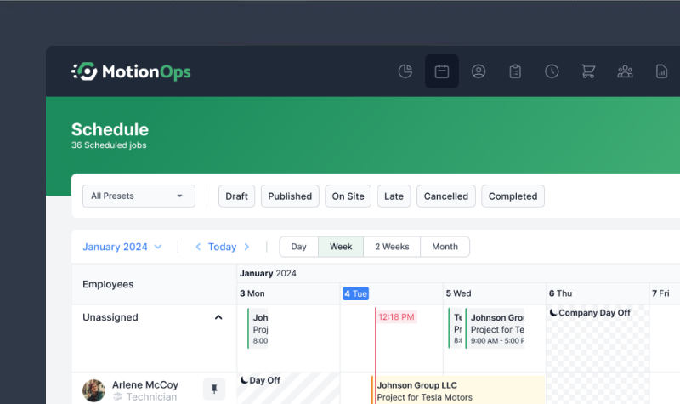The width and height of the screenshot is (680, 404).
Task: Click the Schedule page title
Action: (110, 129)
